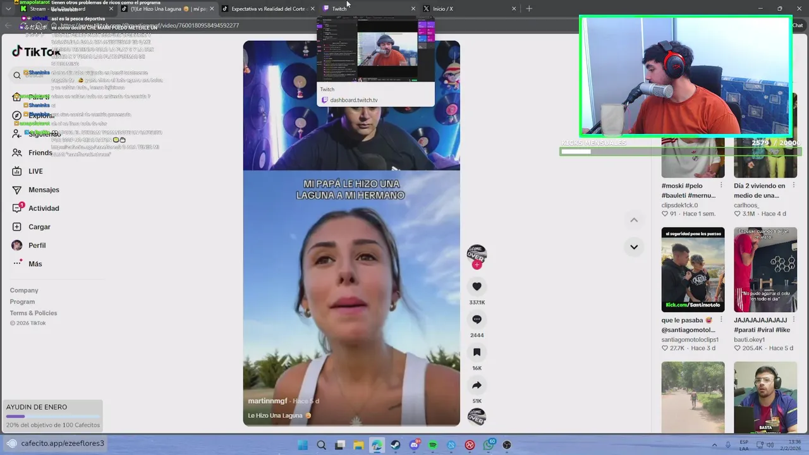Follow the creator via red plus badge
This screenshot has height=455, width=809.
(x=477, y=265)
